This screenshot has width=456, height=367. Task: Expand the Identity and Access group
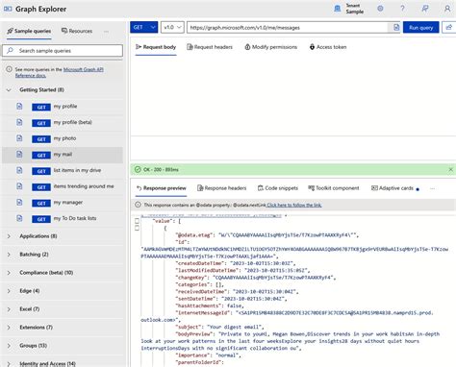click(x=9, y=364)
